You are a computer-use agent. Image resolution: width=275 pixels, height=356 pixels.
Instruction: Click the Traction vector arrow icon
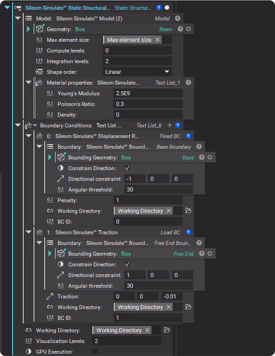point(50,296)
